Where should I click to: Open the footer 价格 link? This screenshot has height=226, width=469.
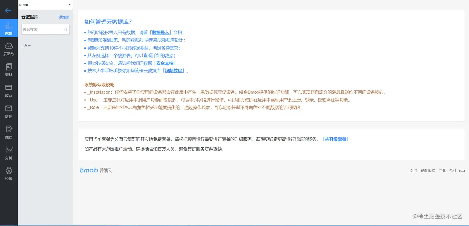point(453,171)
